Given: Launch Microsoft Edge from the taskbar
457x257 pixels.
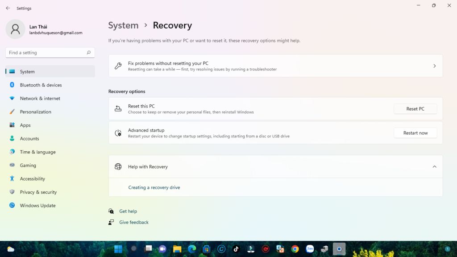Looking at the screenshot, I should click(x=192, y=249).
